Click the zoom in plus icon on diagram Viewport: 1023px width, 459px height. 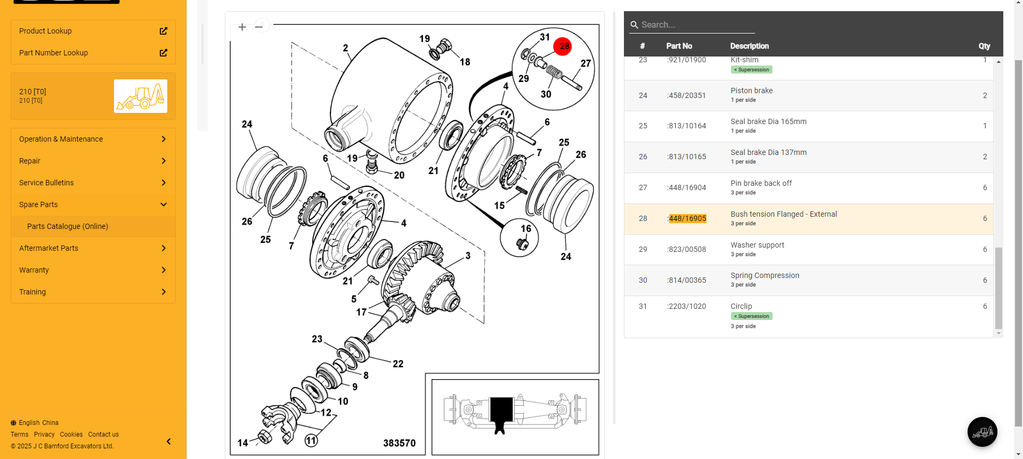[242, 27]
